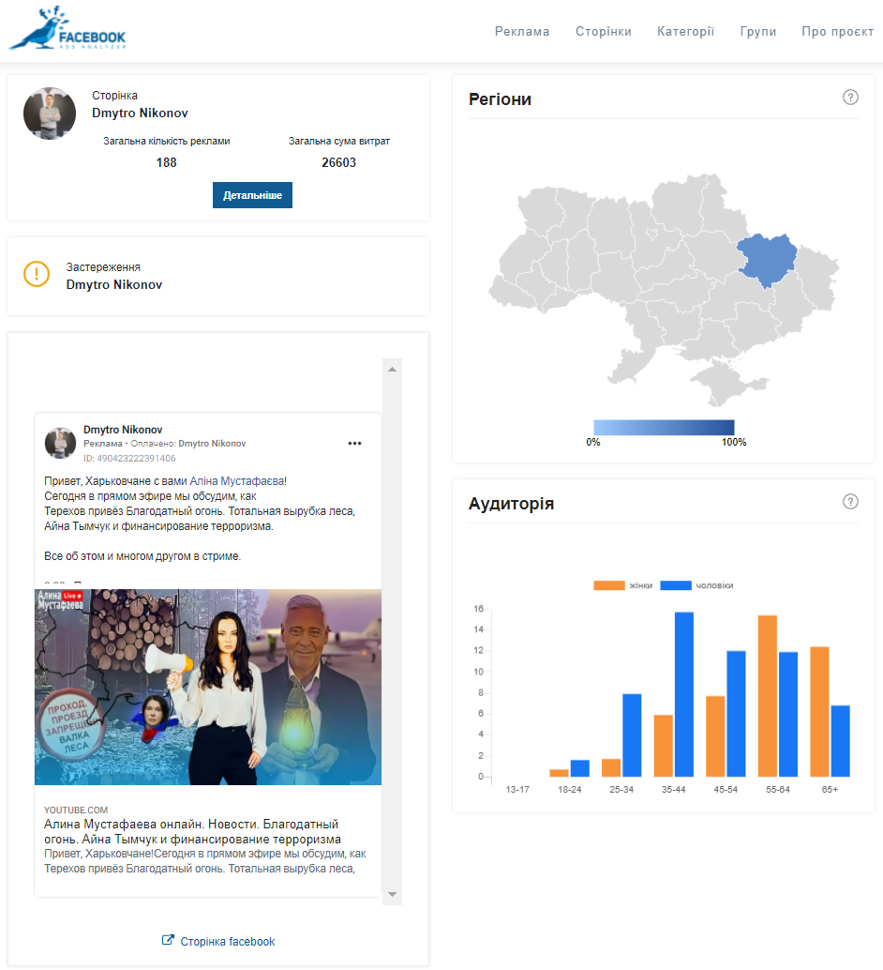Open help icon in Регіони panel
Image resolution: width=883 pixels, height=970 pixels.
(x=850, y=98)
